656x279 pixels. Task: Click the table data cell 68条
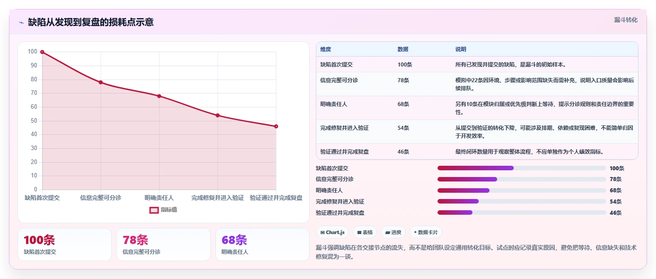tap(403, 104)
